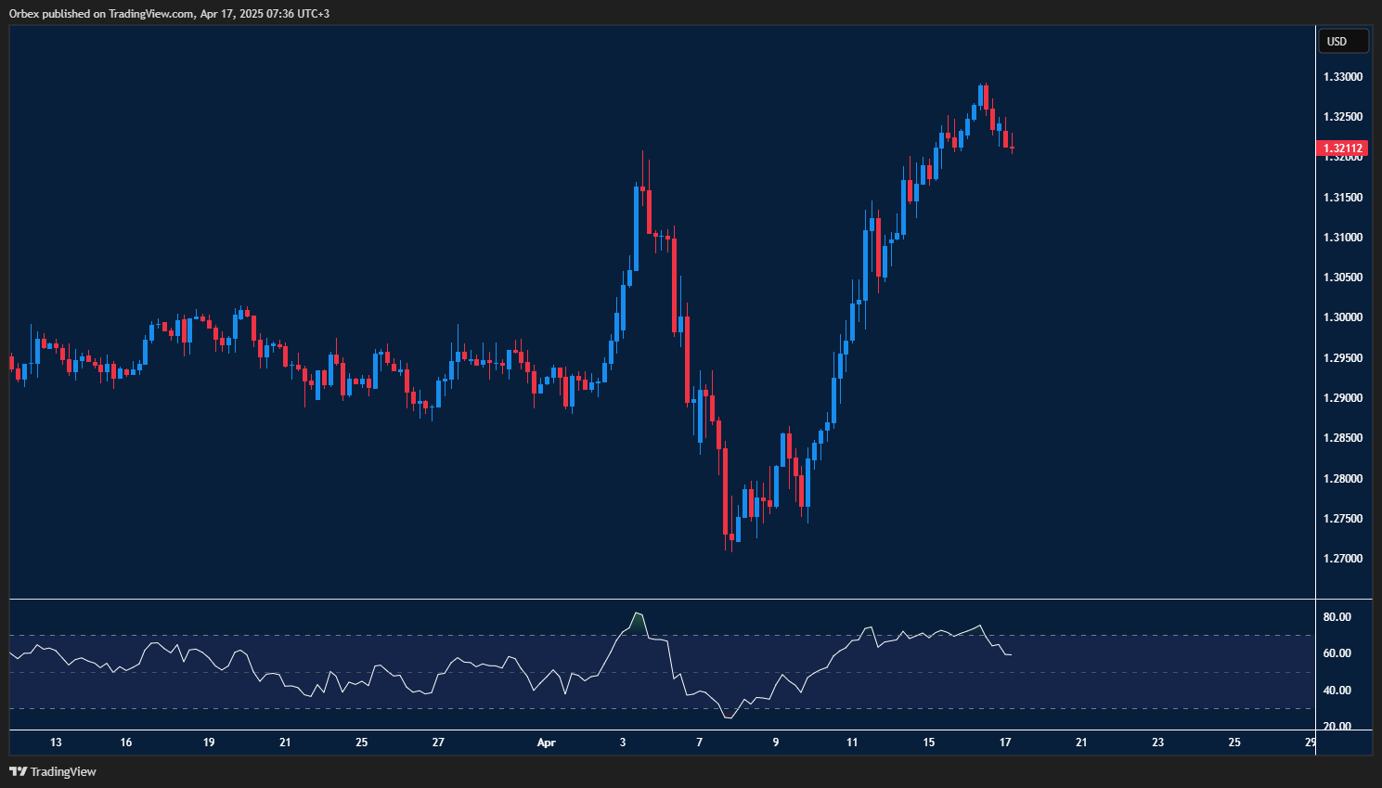This screenshot has width=1382, height=788.
Task: Click the divider between chart and RSI panes
Action: (650, 599)
